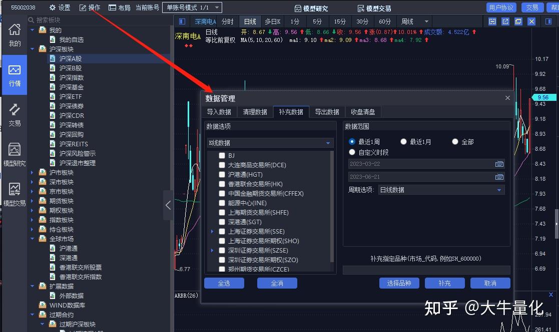This screenshot has height=332, width=559.
Task: Select the 全部 radio button
Action: [x=455, y=141]
